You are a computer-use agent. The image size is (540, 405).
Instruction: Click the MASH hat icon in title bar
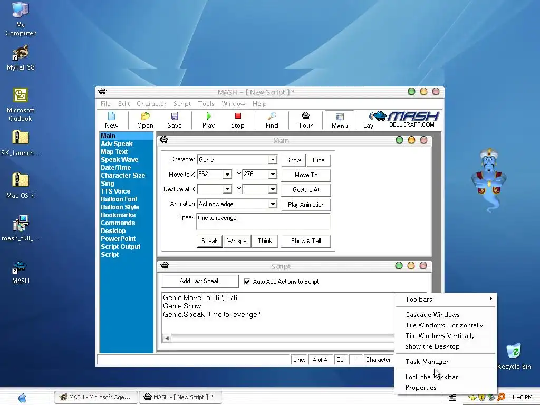click(x=102, y=91)
